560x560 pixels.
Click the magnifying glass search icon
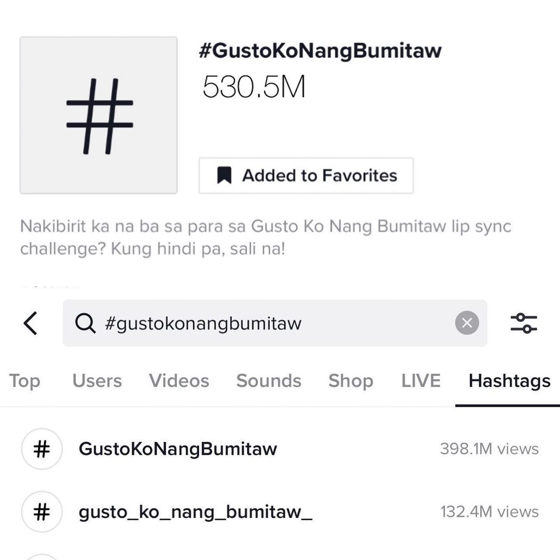click(85, 324)
